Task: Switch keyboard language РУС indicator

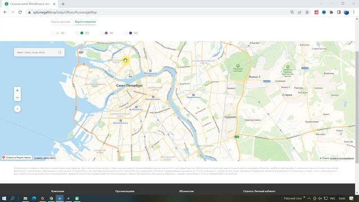Action: (333, 198)
